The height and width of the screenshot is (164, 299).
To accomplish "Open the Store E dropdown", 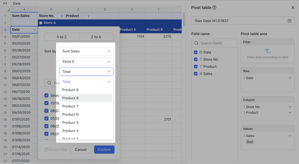I will click(x=86, y=61).
